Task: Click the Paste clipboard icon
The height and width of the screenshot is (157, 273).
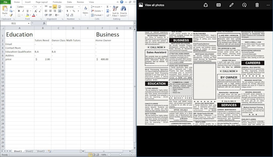Action: point(5,9)
